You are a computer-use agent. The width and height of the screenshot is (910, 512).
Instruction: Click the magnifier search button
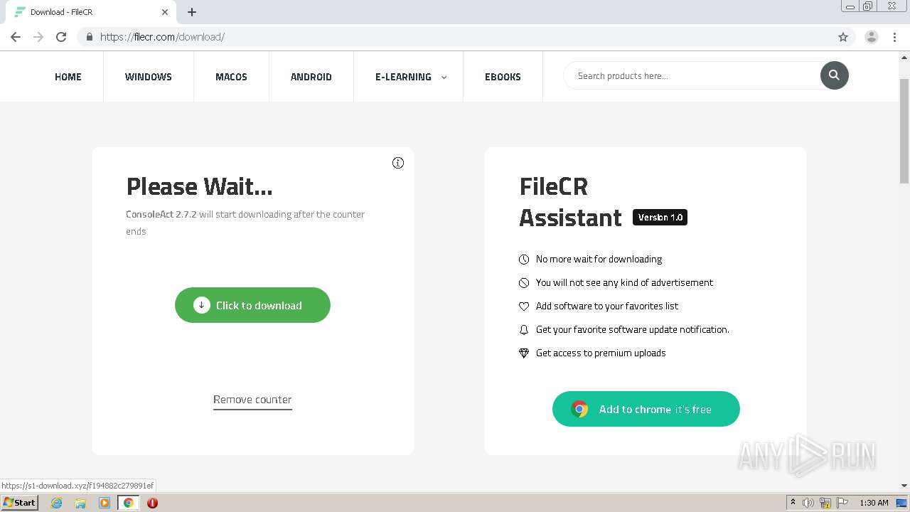pyautogui.click(x=835, y=75)
